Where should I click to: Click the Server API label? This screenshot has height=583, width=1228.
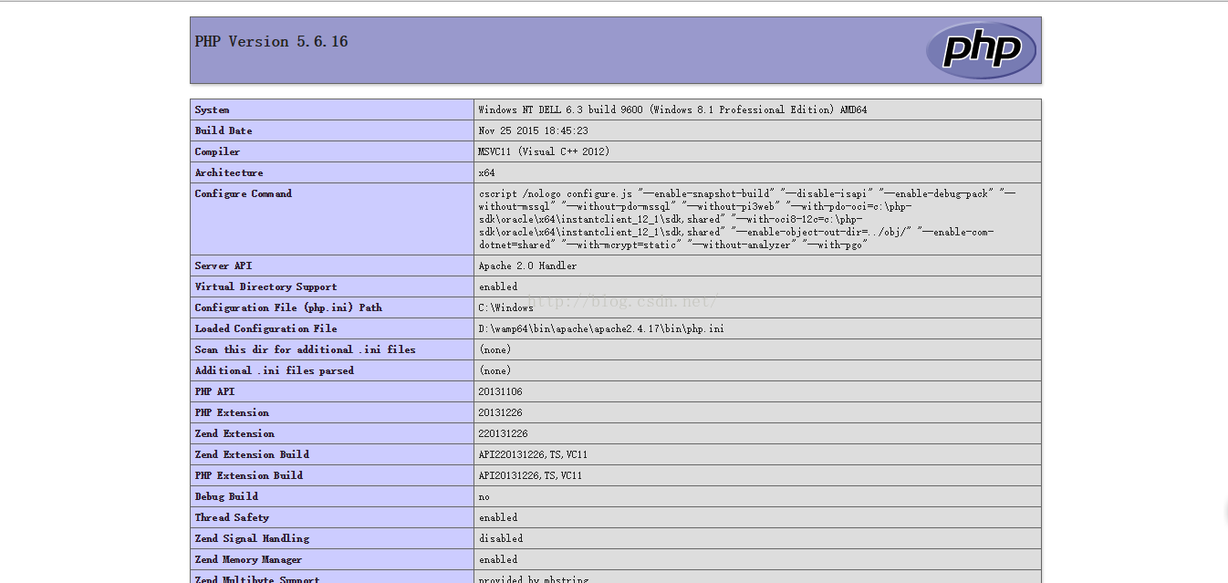point(224,265)
